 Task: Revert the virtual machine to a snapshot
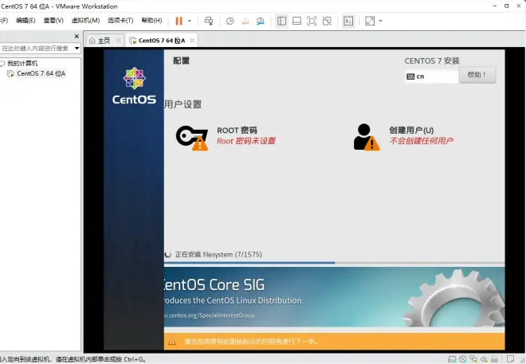pos(245,22)
